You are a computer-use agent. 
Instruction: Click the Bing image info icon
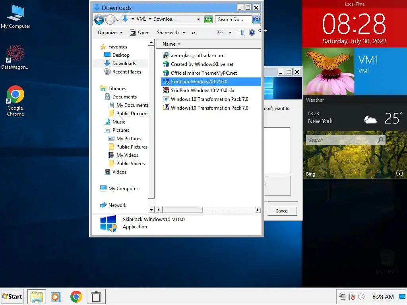click(399, 173)
